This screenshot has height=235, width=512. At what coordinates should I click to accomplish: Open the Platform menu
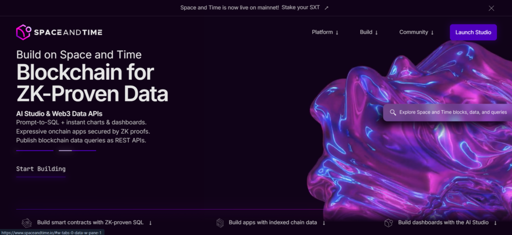click(325, 32)
